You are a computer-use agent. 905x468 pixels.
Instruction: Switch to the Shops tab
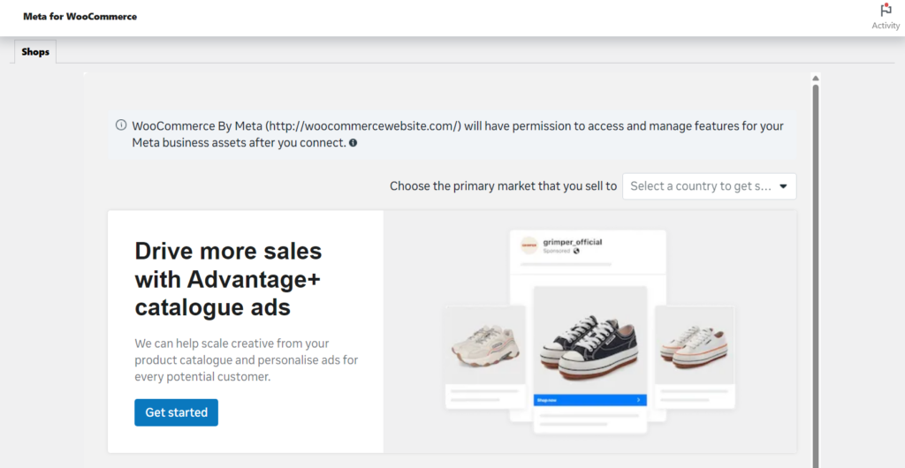[35, 52]
